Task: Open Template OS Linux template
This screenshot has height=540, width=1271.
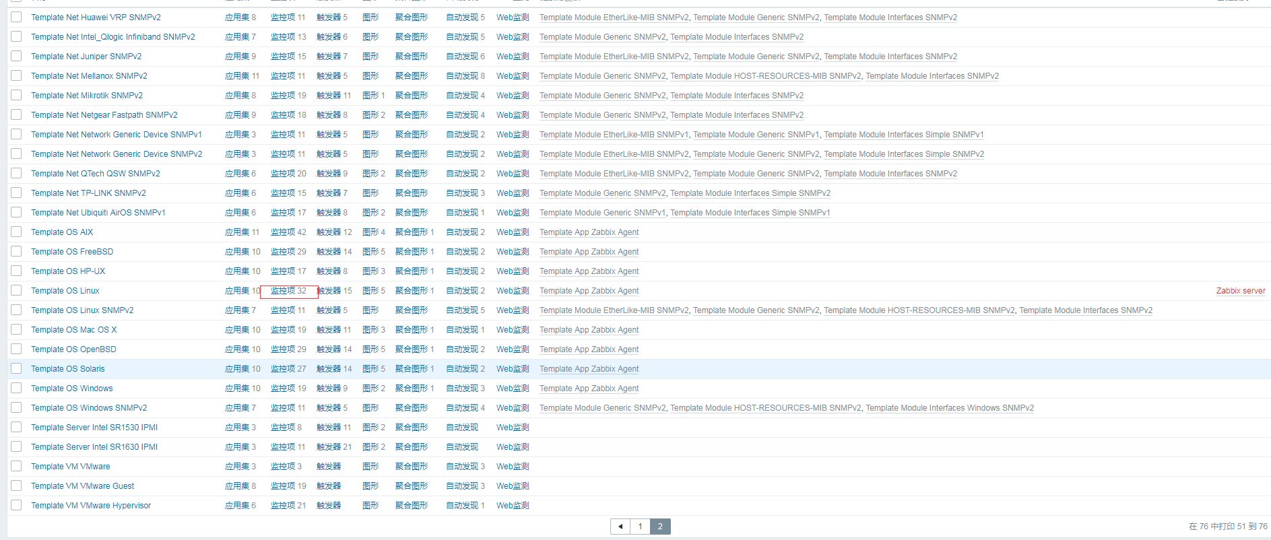Action: pyautogui.click(x=65, y=291)
